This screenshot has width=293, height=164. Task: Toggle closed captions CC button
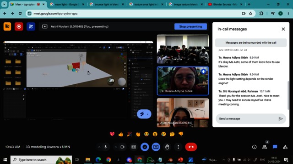[134, 147]
